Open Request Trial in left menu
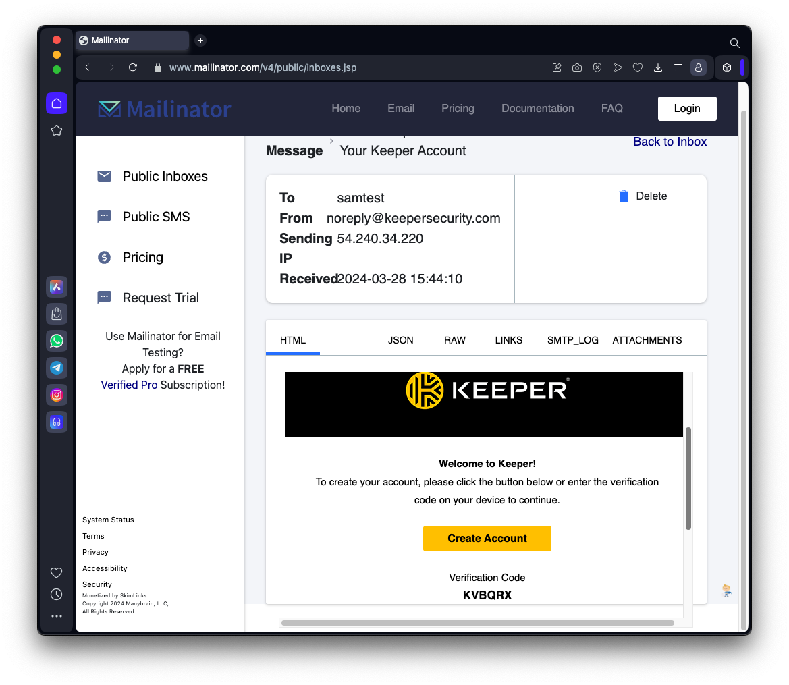789x685 pixels. click(148, 298)
